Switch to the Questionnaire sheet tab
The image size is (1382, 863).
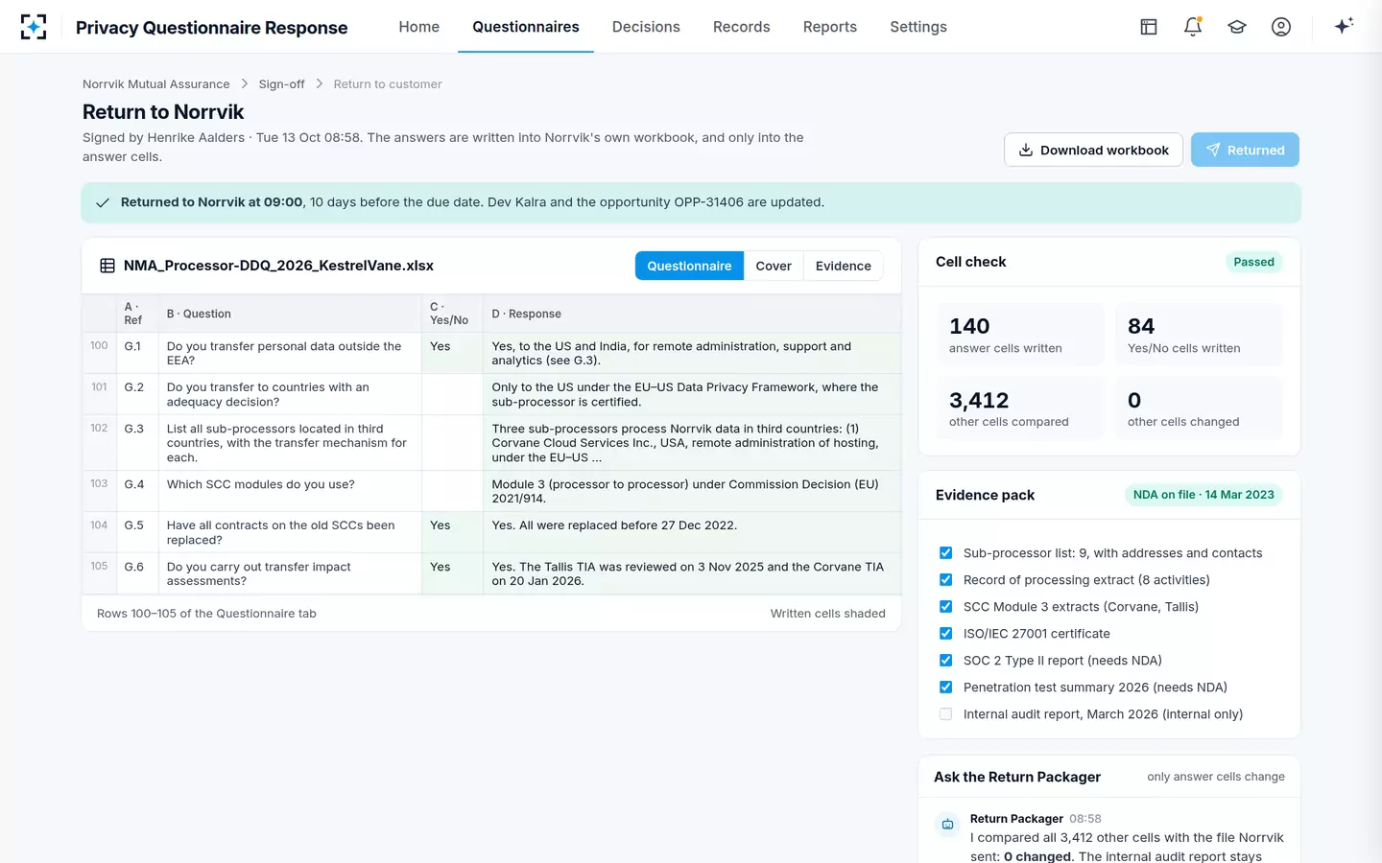click(689, 266)
